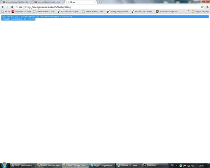The width and height of the screenshot is (210, 168).
Task: Click the green tray icon
Action: click(181, 166)
